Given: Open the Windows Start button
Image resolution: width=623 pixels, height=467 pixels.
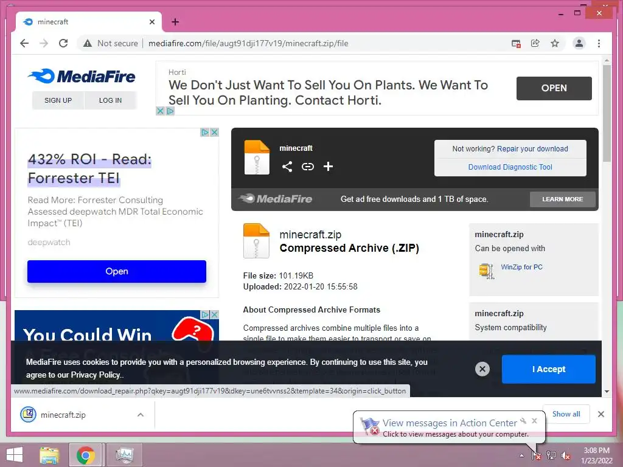Looking at the screenshot, I should click(15, 455).
